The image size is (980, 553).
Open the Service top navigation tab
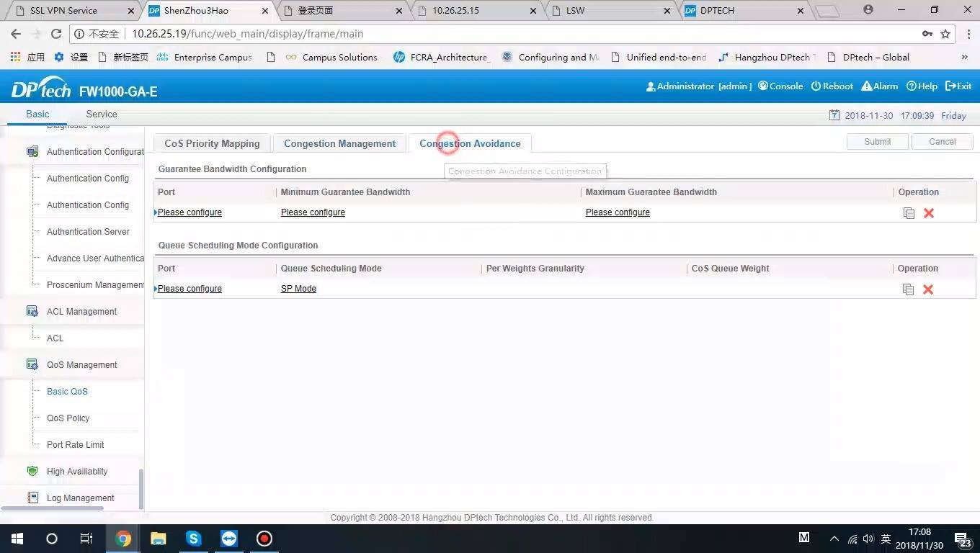[x=101, y=114]
